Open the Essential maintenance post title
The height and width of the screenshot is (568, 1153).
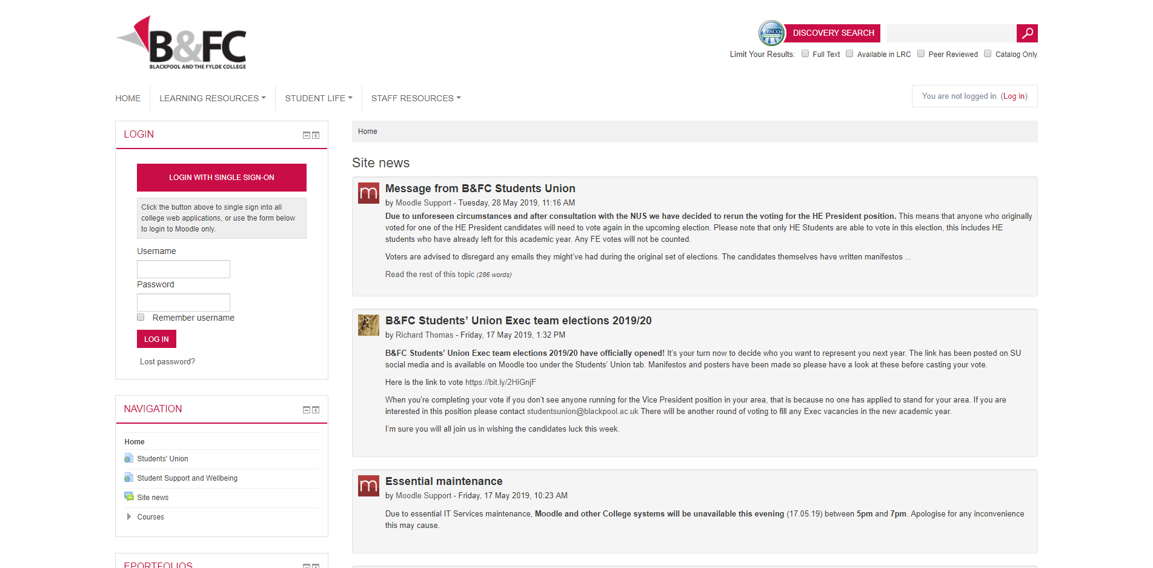point(444,481)
